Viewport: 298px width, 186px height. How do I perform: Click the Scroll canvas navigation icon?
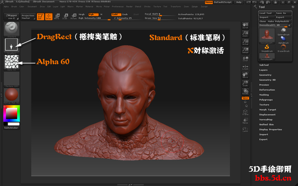click(245, 26)
